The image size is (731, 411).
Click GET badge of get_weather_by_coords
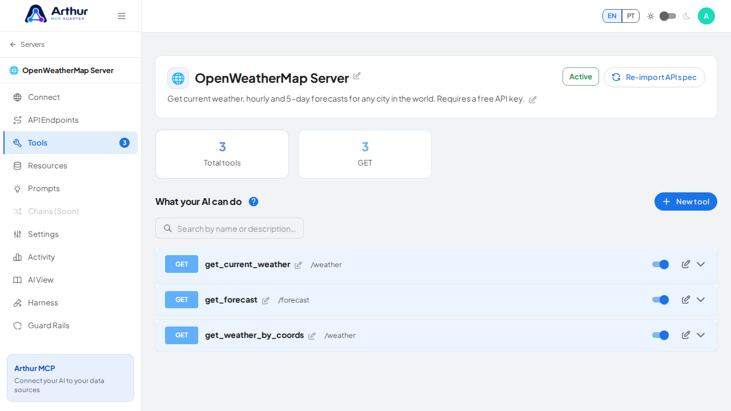pyautogui.click(x=182, y=335)
